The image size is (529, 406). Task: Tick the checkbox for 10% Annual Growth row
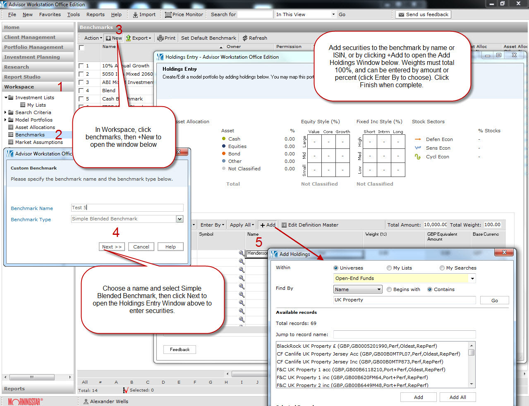tap(81, 66)
